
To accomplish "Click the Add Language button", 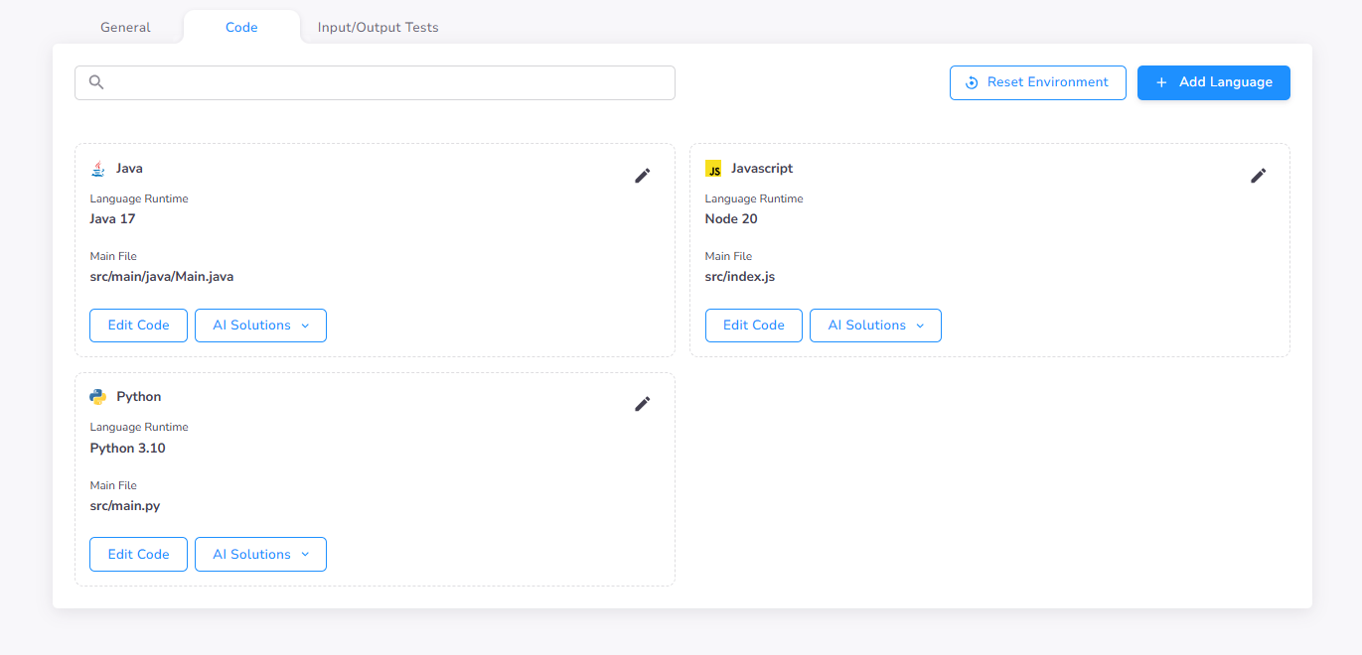I will tap(1213, 82).
